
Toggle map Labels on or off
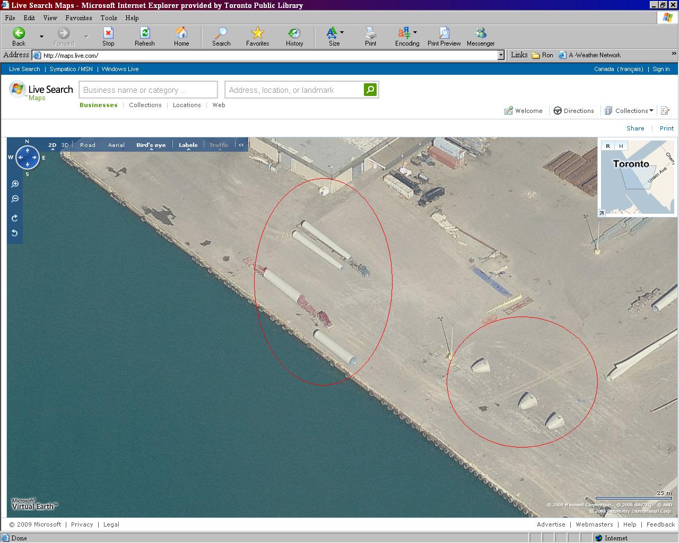pos(188,145)
